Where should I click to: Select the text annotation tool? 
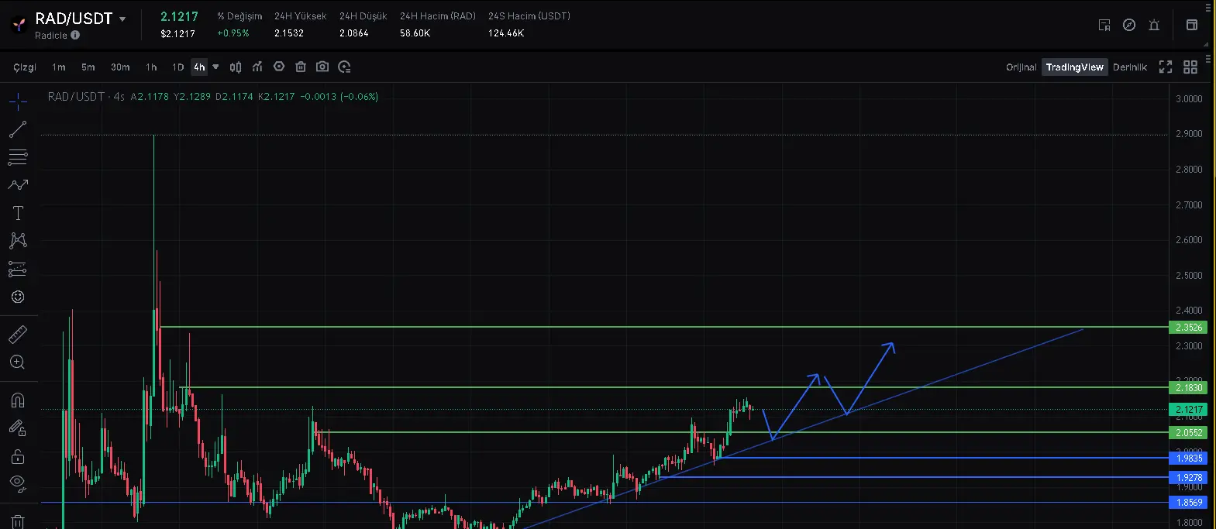coord(18,213)
